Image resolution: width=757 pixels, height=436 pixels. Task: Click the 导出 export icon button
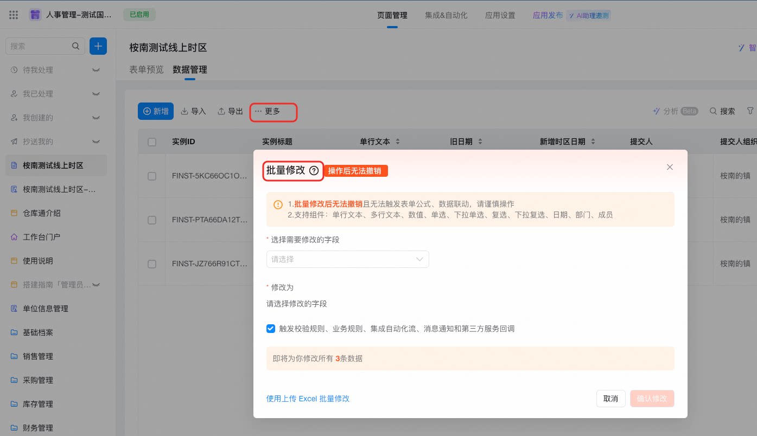[230, 111]
